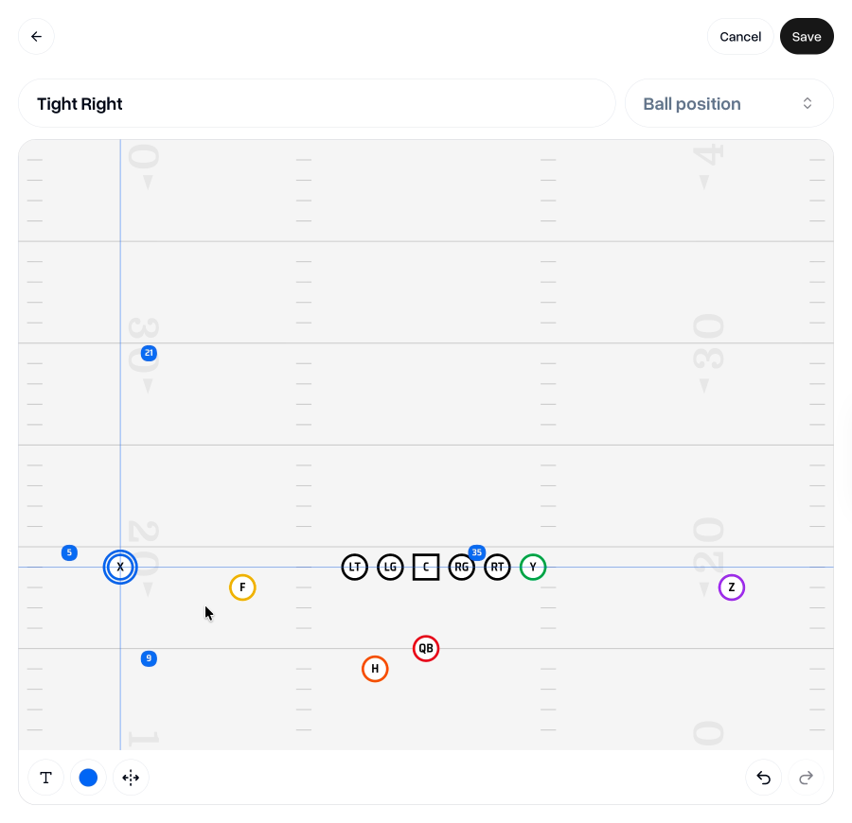Image resolution: width=852 pixels, height=823 pixels.
Task: Click the redo arrow icon
Action: tap(806, 778)
